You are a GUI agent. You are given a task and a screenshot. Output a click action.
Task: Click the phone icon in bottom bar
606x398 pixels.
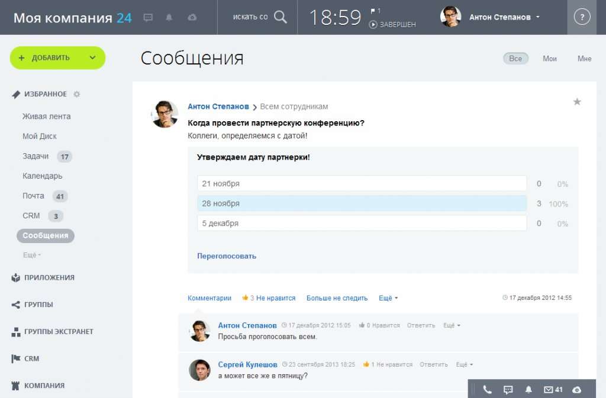[487, 390]
